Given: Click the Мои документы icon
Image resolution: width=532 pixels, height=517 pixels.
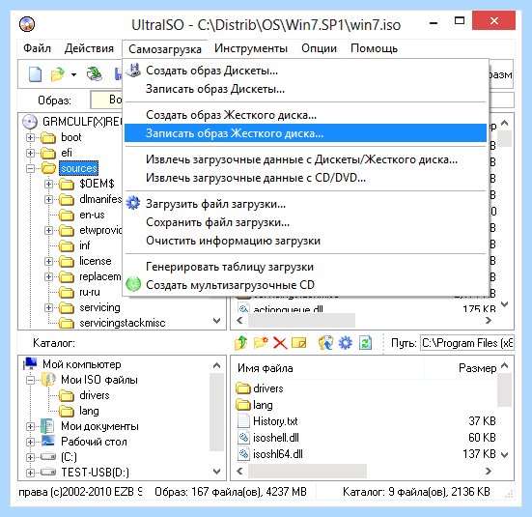Looking at the screenshot, I should pyautogui.click(x=47, y=425).
